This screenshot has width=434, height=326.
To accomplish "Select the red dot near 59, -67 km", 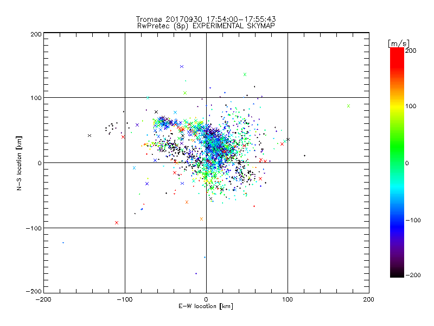I will click(254, 206).
